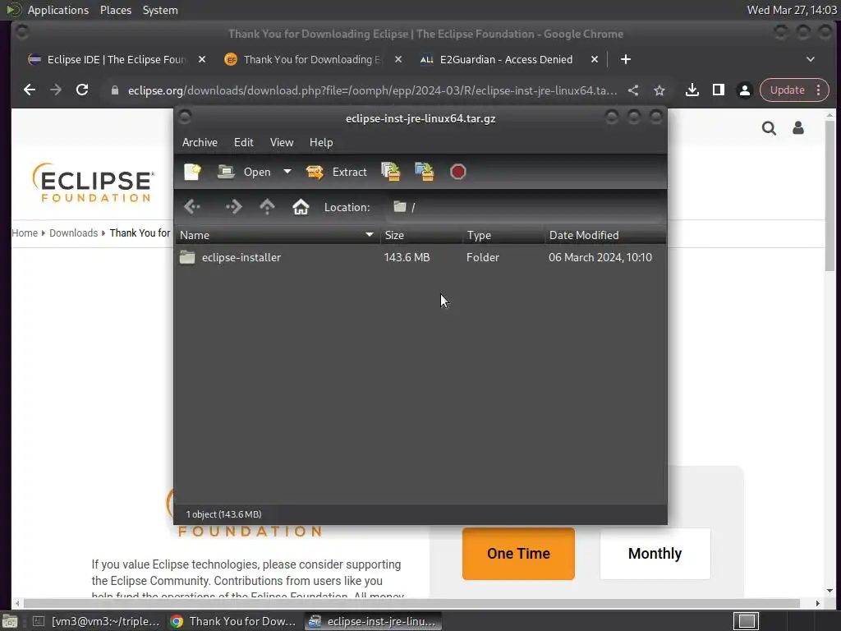Click the Chrome back arrow

point(30,90)
